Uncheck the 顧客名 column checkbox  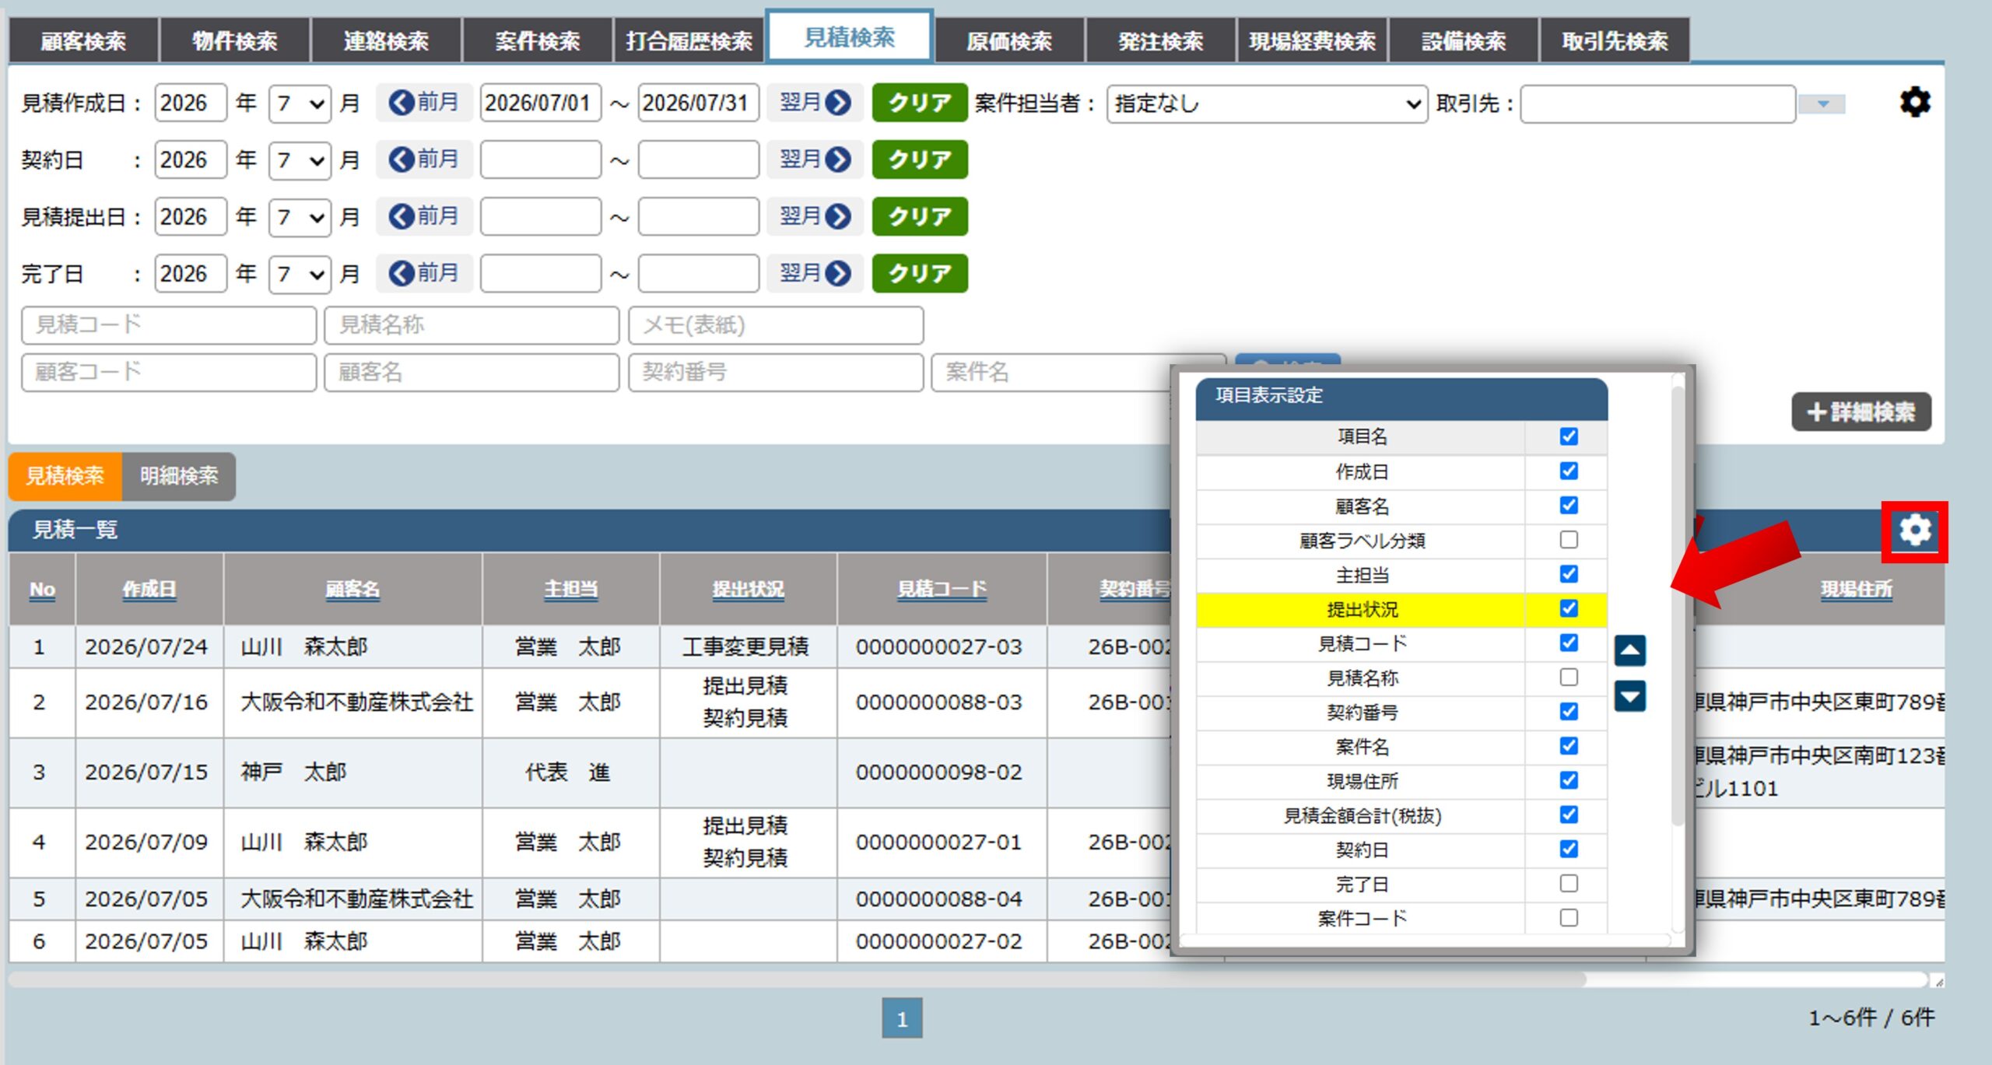click(x=1569, y=505)
